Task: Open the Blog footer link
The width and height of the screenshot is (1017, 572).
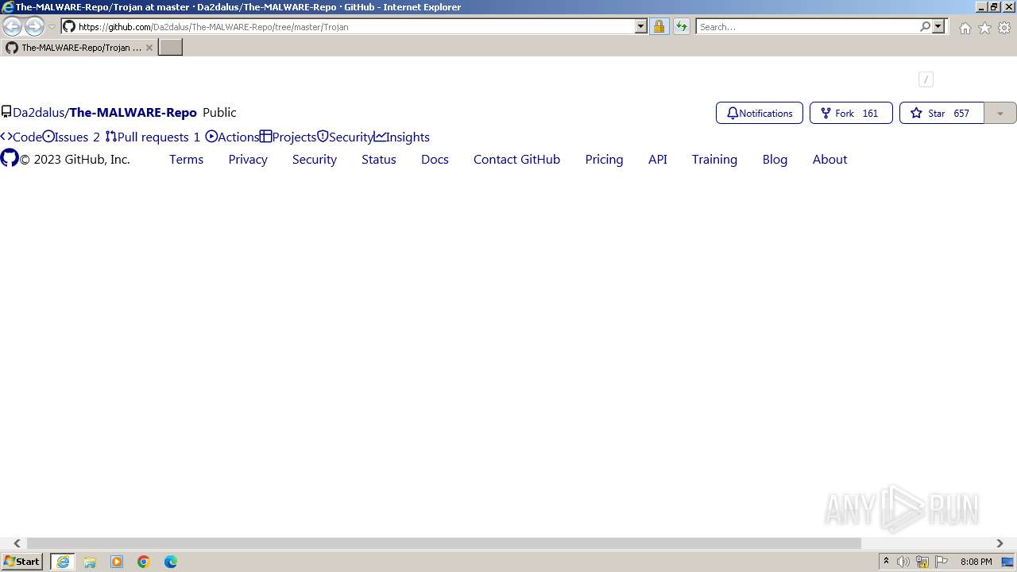Action: tap(775, 159)
